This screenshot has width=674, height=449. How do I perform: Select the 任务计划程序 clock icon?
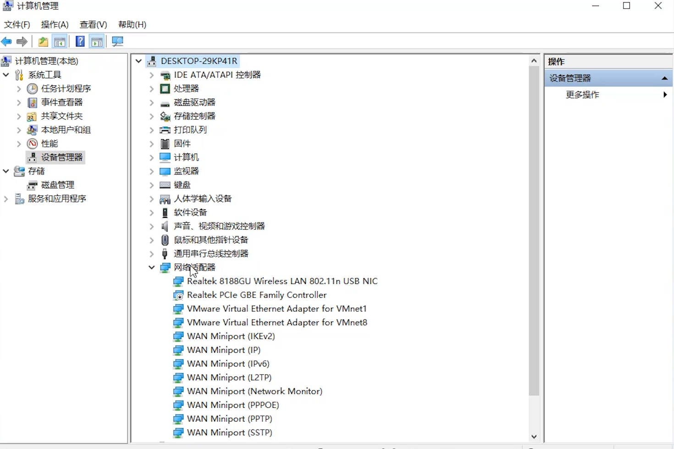click(32, 89)
